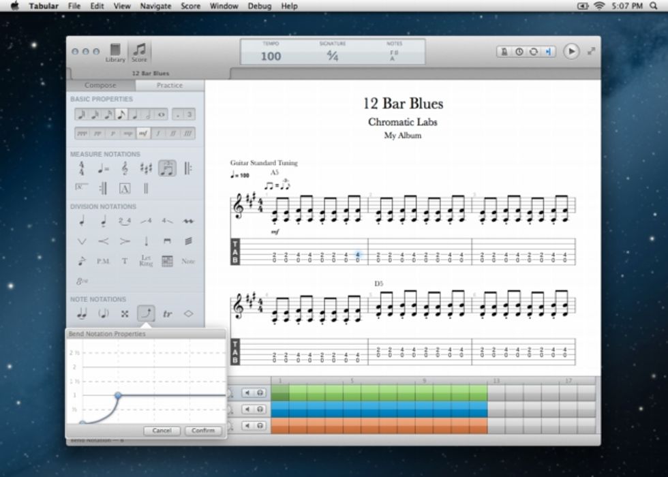Insert a tempo marking notation

(103, 169)
